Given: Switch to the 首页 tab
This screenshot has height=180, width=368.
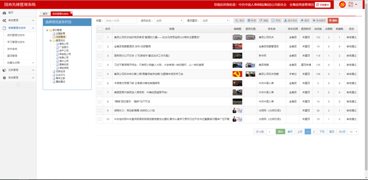Looking at the screenshot, I should (x=45, y=14).
